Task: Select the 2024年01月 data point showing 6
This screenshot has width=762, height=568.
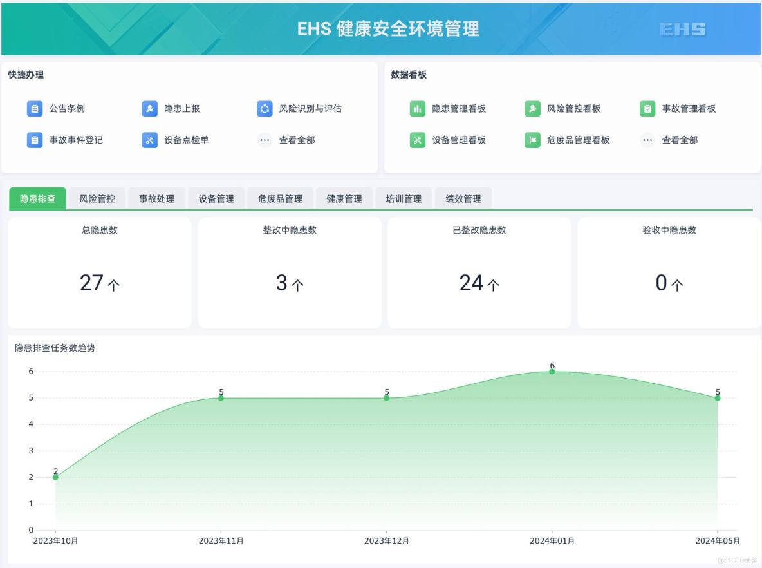Action: pos(552,371)
